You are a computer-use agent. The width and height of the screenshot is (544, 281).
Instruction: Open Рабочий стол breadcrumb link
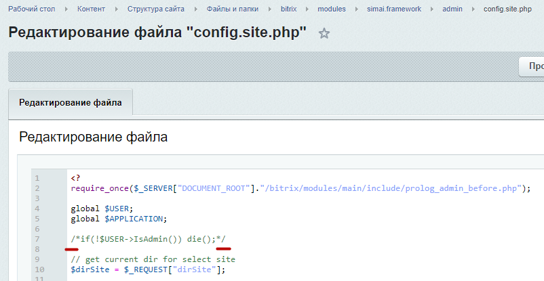[32, 9]
